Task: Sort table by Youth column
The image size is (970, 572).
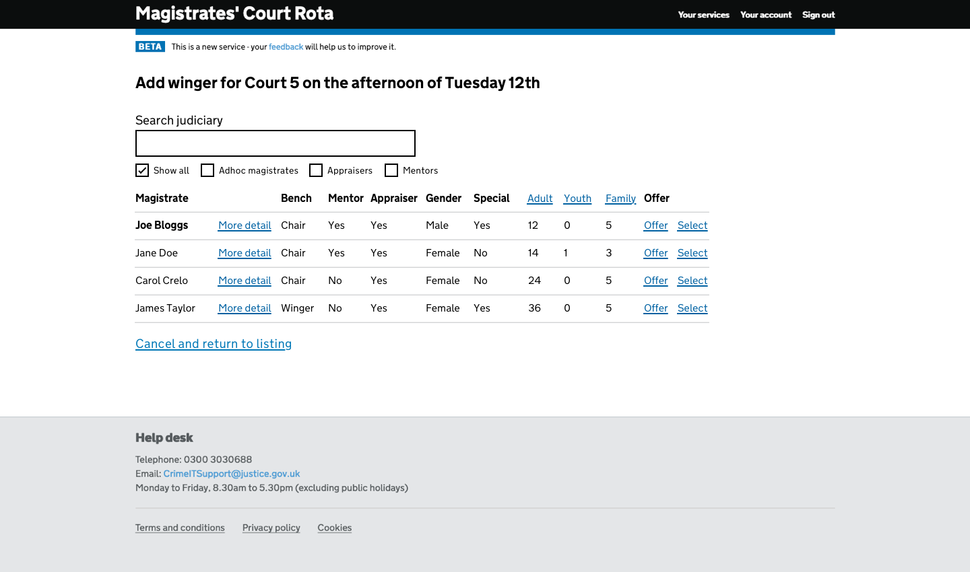Action: pyautogui.click(x=577, y=199)
